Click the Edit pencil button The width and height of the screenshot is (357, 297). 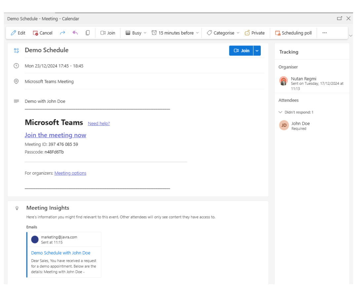click(x=18, y=33)
